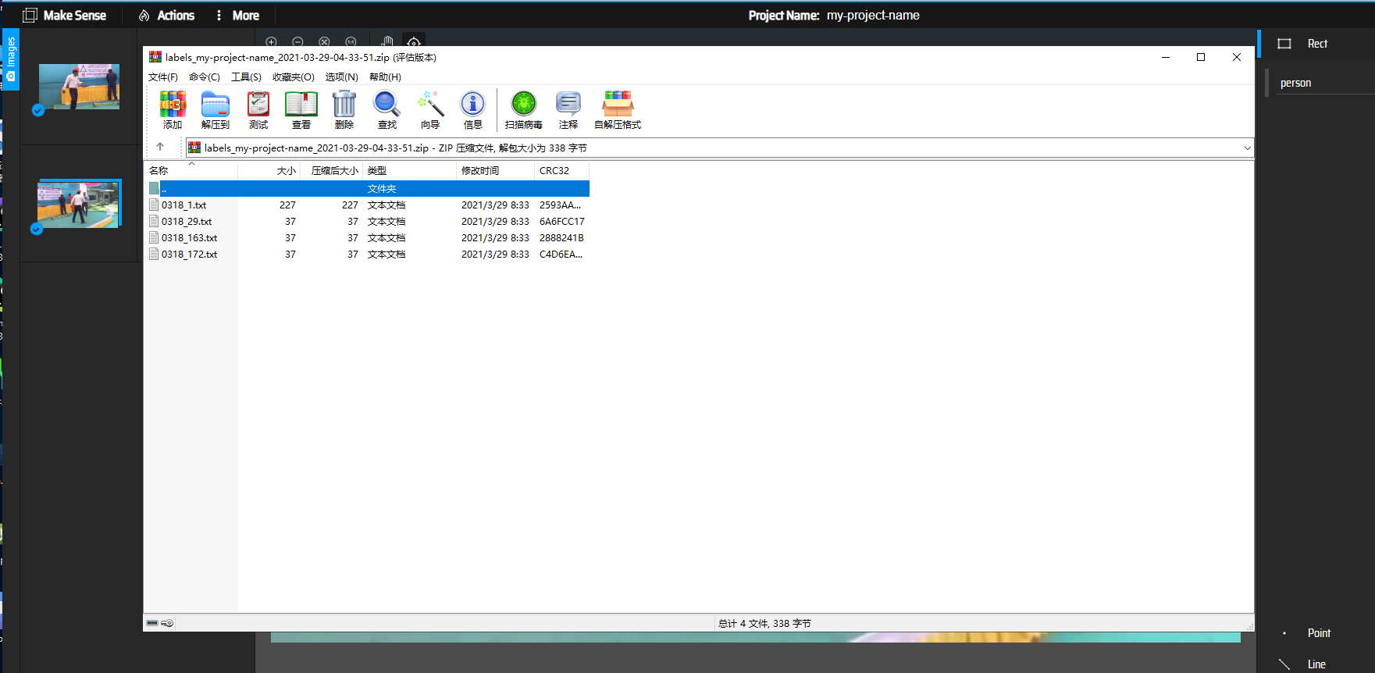This screenshot has width=1375, height=673.
Task: Launch the Wizard (向导) wand icon
Action: [x=429, y=109]
